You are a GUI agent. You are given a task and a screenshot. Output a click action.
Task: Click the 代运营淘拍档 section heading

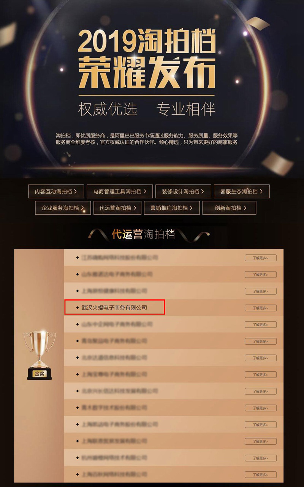(x=144, y=234)
